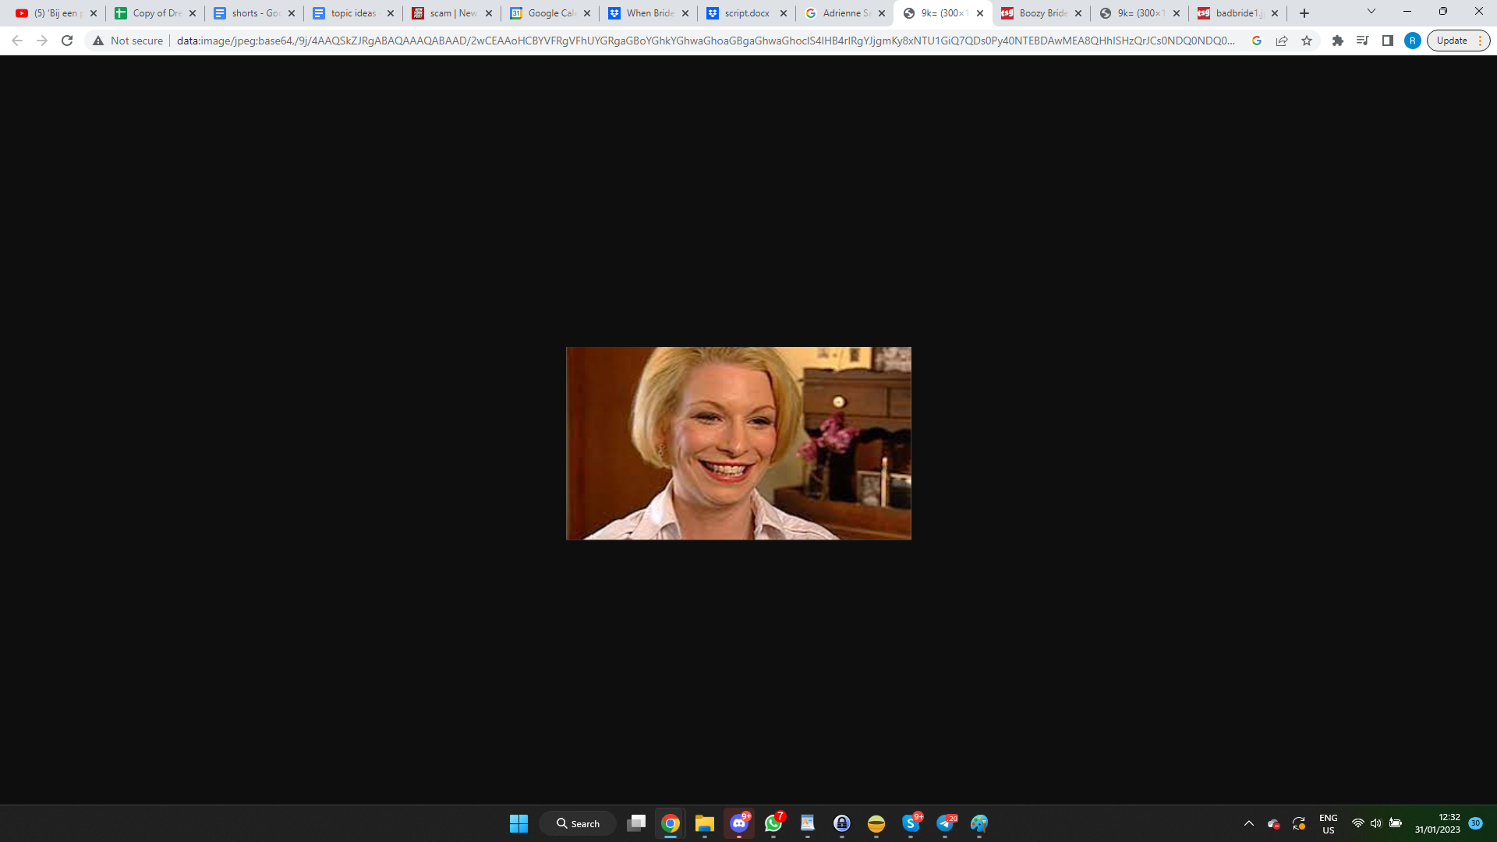Switch to the topic ideas tab
Viewport: 1497px width, 842px height.
click(x=352, y=13)
